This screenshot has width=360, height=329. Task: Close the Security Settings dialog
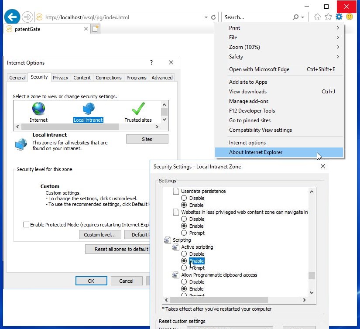click(323, 166)
